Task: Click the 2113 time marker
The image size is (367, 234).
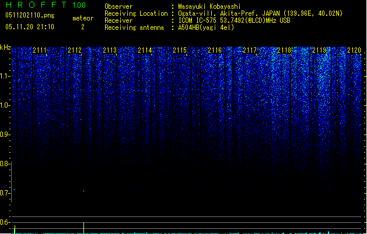Action: coord(110,50)
